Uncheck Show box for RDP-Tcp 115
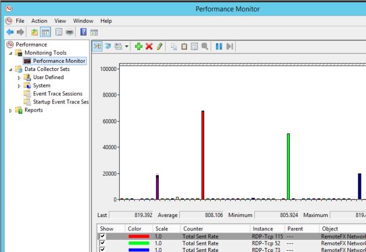The image size is (366, 252). 102,237
